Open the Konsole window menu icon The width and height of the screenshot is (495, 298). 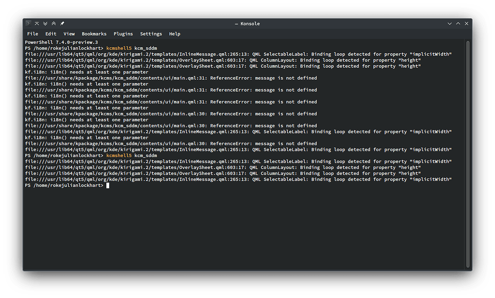29,24
